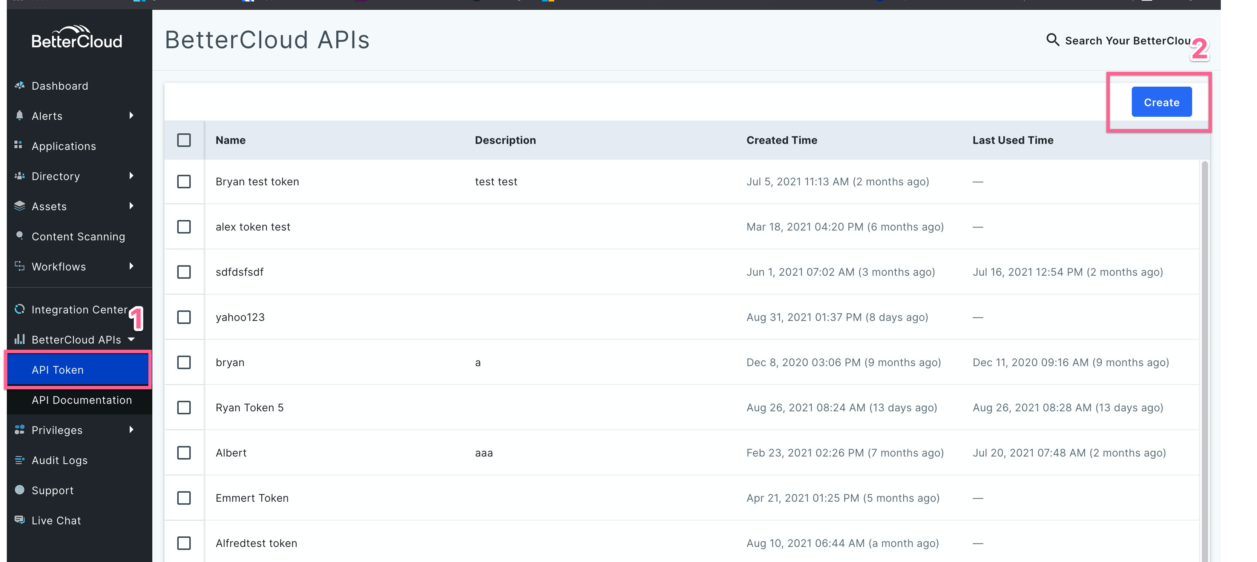Open Assets via the layers icon

(x=20, y=206)
